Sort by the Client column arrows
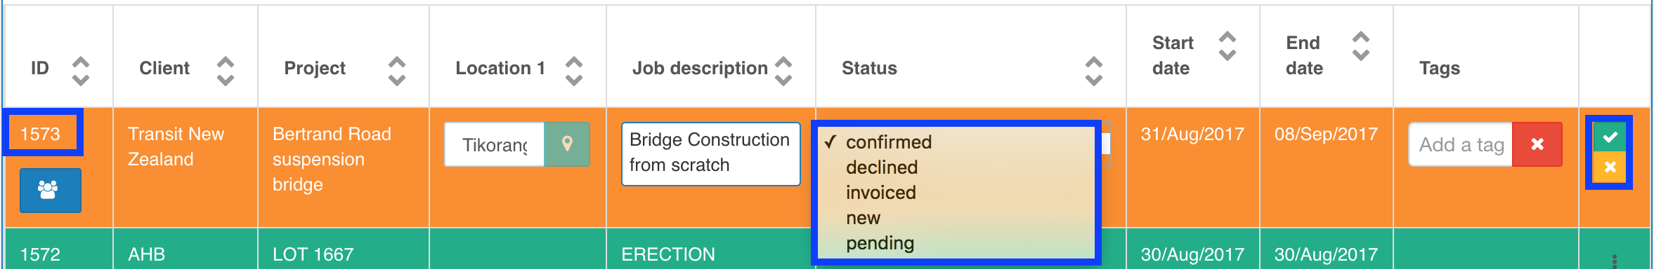The height and width of the screenshot is (269, 1654). [226, 71]
